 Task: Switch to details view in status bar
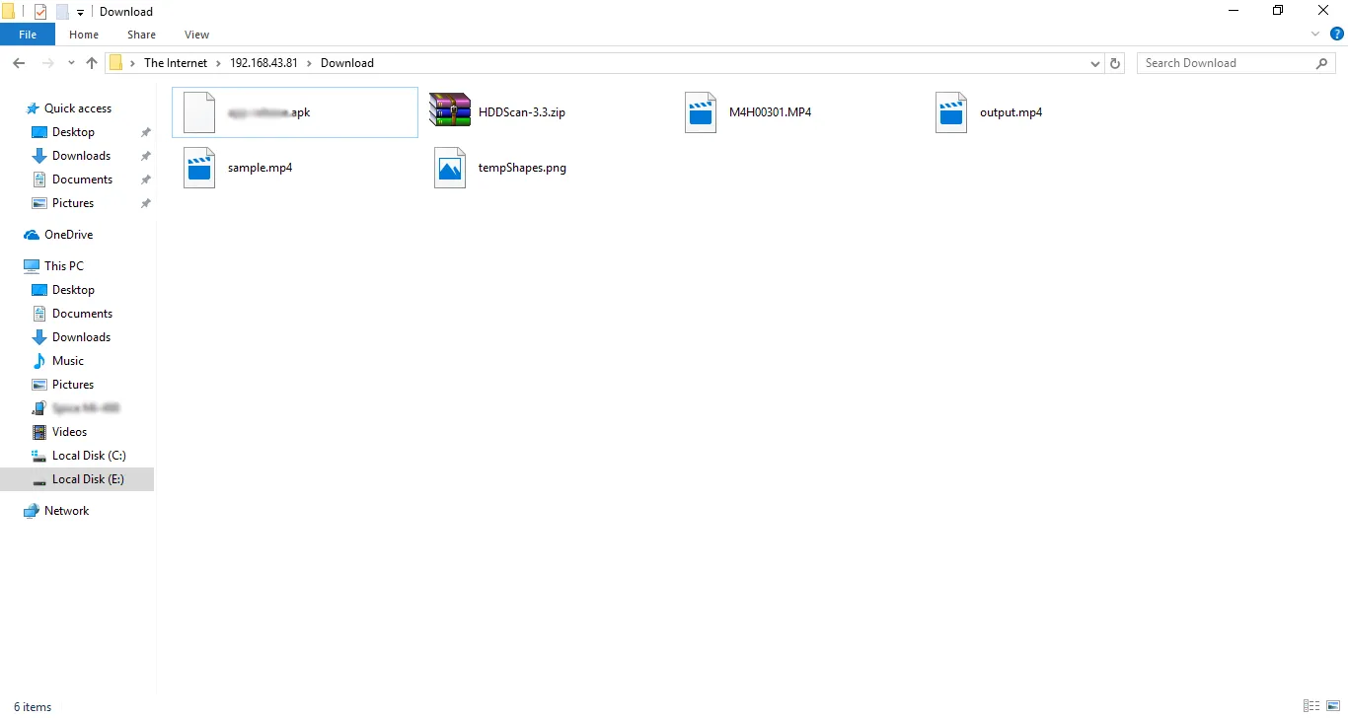tap(1311, 706)
